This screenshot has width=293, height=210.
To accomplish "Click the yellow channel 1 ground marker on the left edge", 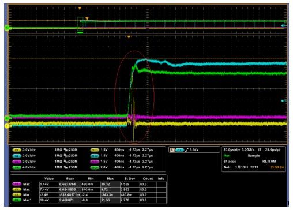I will point(7,126).
